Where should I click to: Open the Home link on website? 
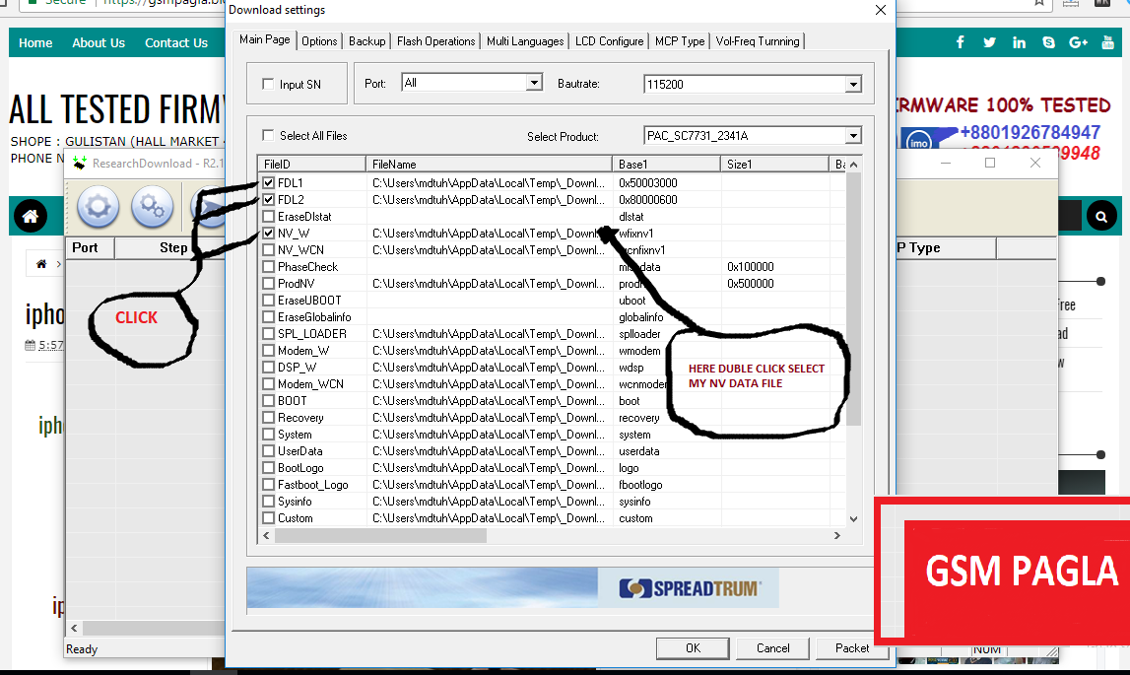(x=35, y=42)
